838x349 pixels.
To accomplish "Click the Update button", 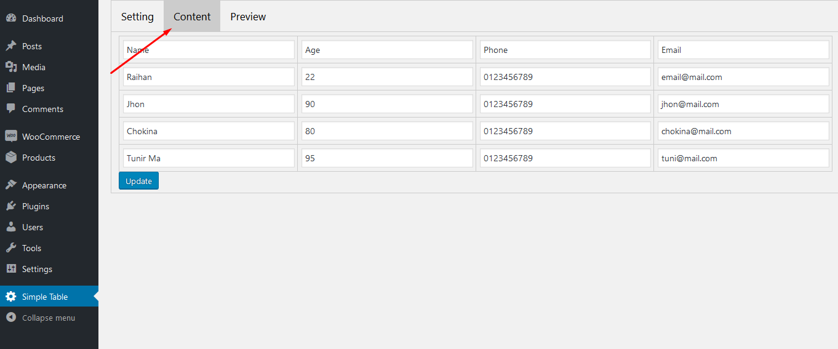I will coord(138,181).
